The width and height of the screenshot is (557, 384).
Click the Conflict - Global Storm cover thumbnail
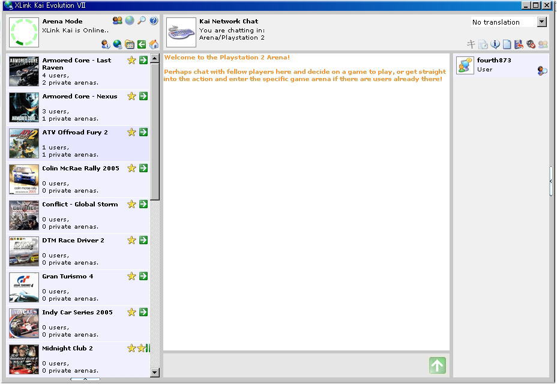[x=24, y=215]
